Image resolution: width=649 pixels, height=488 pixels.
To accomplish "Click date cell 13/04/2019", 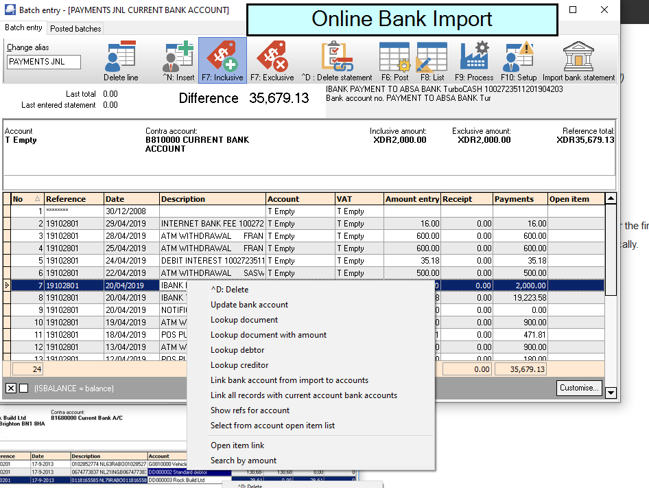I will coord(131,347).
